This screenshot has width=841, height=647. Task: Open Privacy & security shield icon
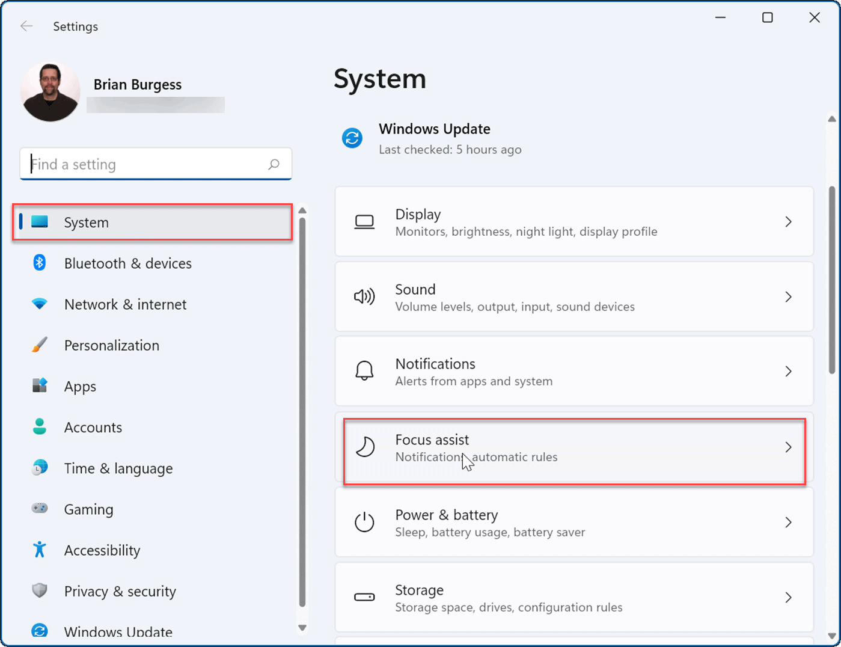coord(39,590)
